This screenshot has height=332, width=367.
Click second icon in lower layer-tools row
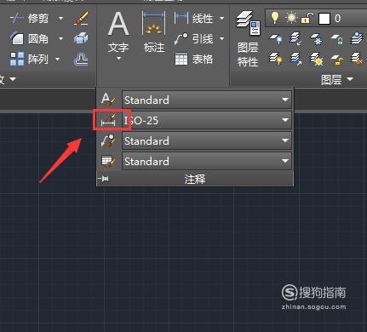tap(295, 59)
